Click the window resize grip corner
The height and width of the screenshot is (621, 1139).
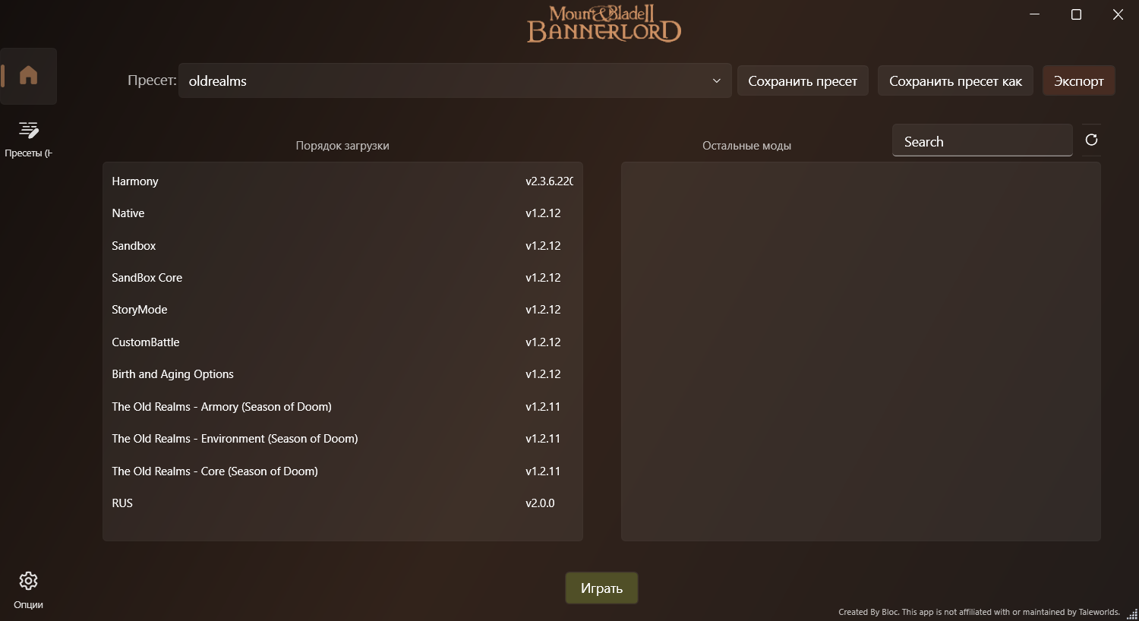(1132, 614)
